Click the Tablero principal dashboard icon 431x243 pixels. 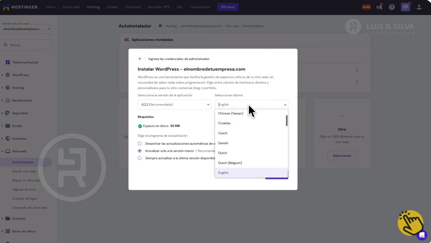[8, 62]
